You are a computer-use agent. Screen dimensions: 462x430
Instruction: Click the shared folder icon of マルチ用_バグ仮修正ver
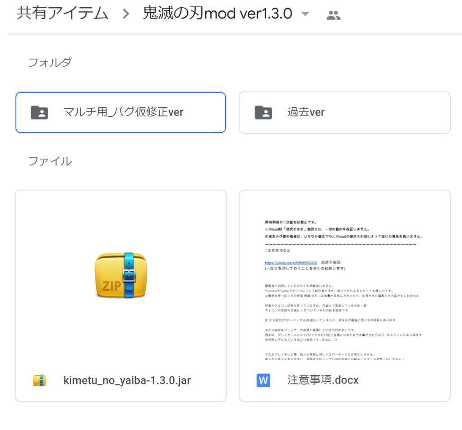(40, 112)
